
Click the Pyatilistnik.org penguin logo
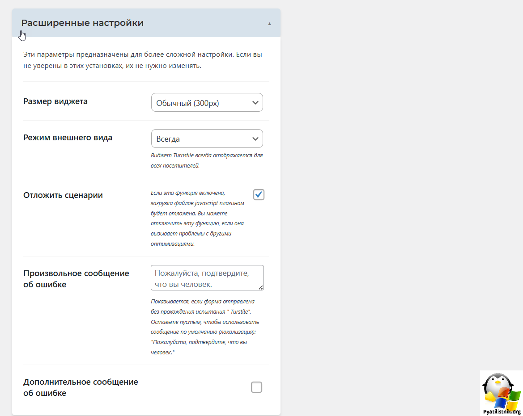[502, 393]
